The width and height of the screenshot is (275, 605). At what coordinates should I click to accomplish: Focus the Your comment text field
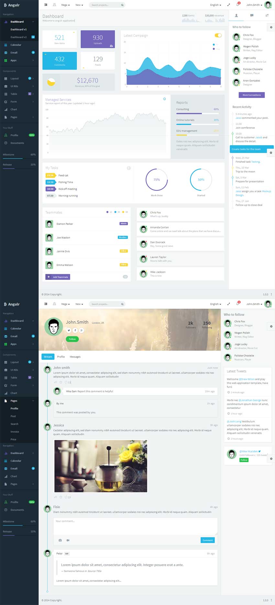(x=135, y=527)
